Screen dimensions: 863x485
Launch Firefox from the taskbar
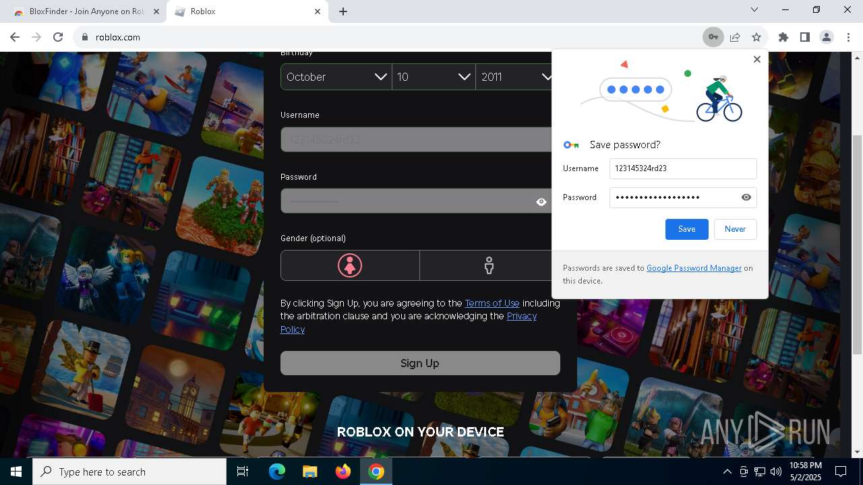(343, 472)
